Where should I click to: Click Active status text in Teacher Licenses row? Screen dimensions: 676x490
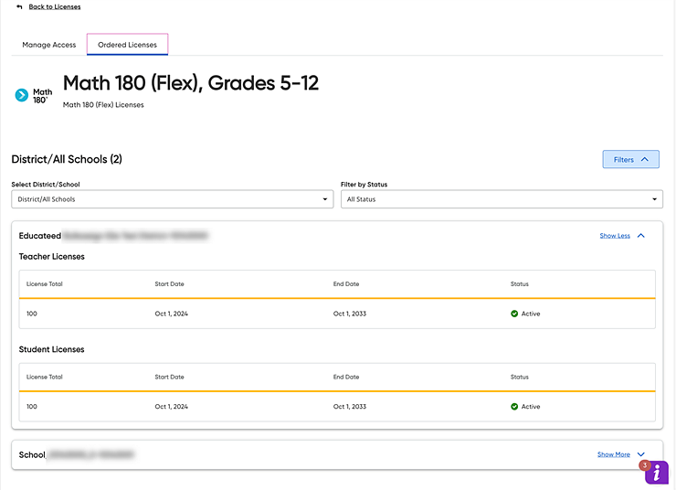531,314
